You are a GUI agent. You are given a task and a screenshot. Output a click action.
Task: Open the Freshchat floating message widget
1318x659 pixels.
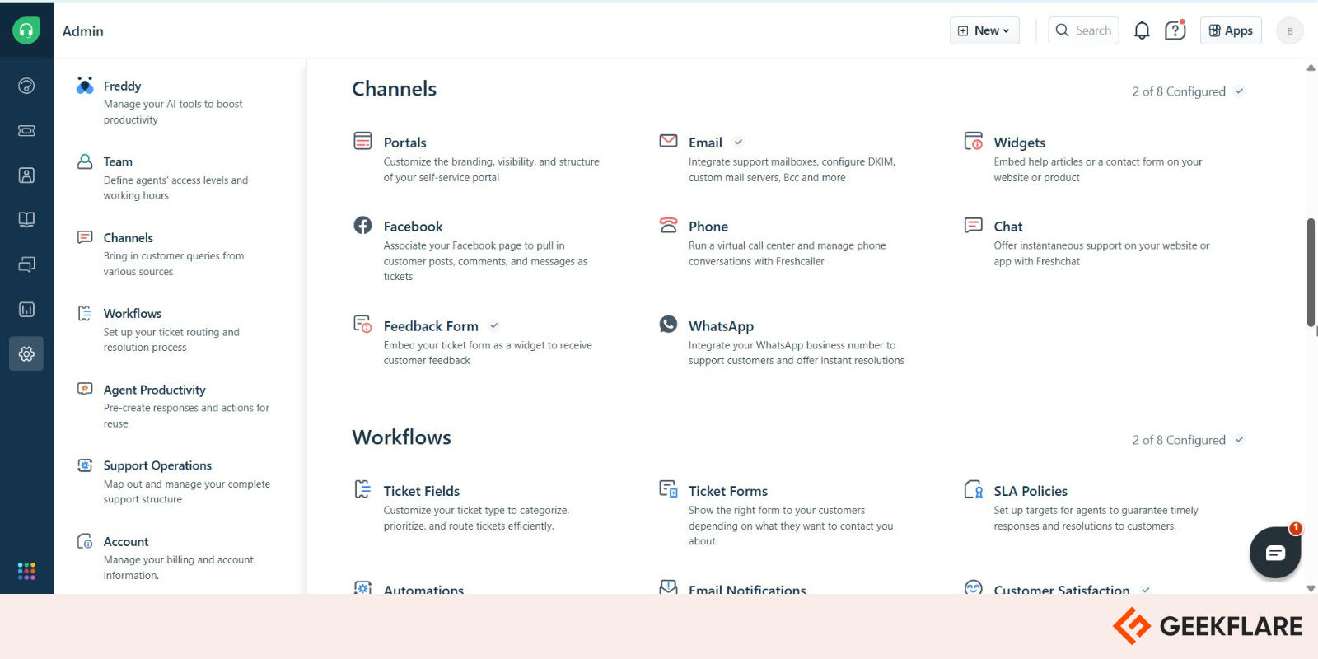click(x=1275, y=553)
